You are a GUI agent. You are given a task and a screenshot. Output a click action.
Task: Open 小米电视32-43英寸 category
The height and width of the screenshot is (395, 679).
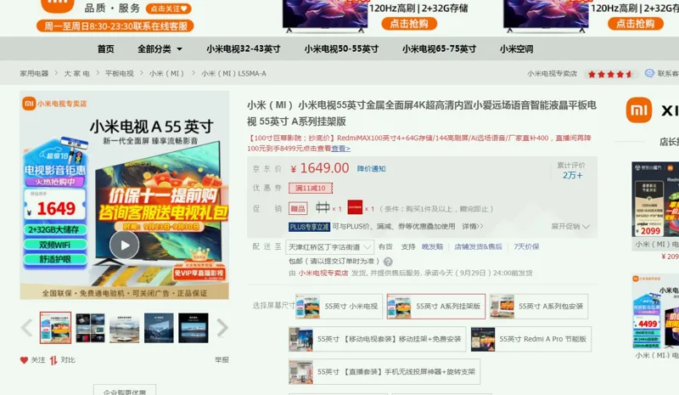point(243,49)
